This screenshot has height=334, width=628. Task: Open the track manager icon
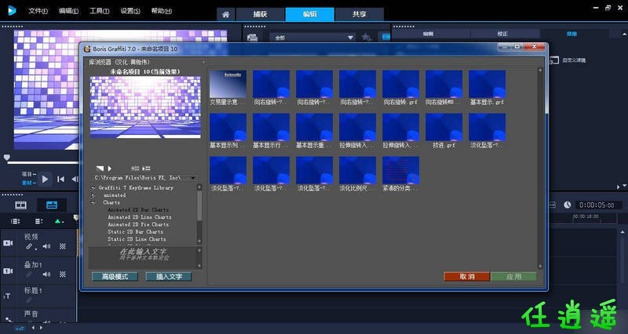pyautogui.click(x=38, y=221)
